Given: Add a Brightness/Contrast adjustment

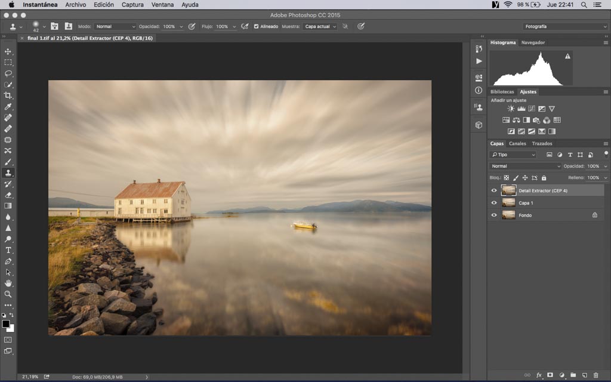Looking at the screenshot, I should [511, 109].
